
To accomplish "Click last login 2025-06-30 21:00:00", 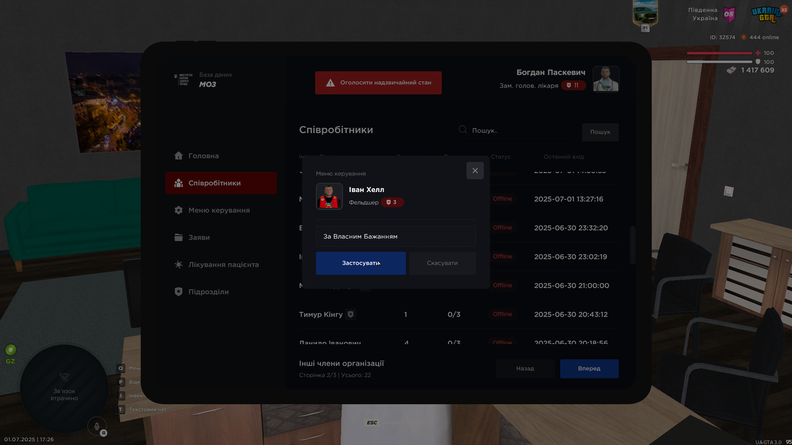I will pos(572,286).
